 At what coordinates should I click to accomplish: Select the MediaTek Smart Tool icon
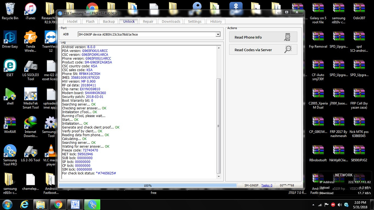pos(30,98)
